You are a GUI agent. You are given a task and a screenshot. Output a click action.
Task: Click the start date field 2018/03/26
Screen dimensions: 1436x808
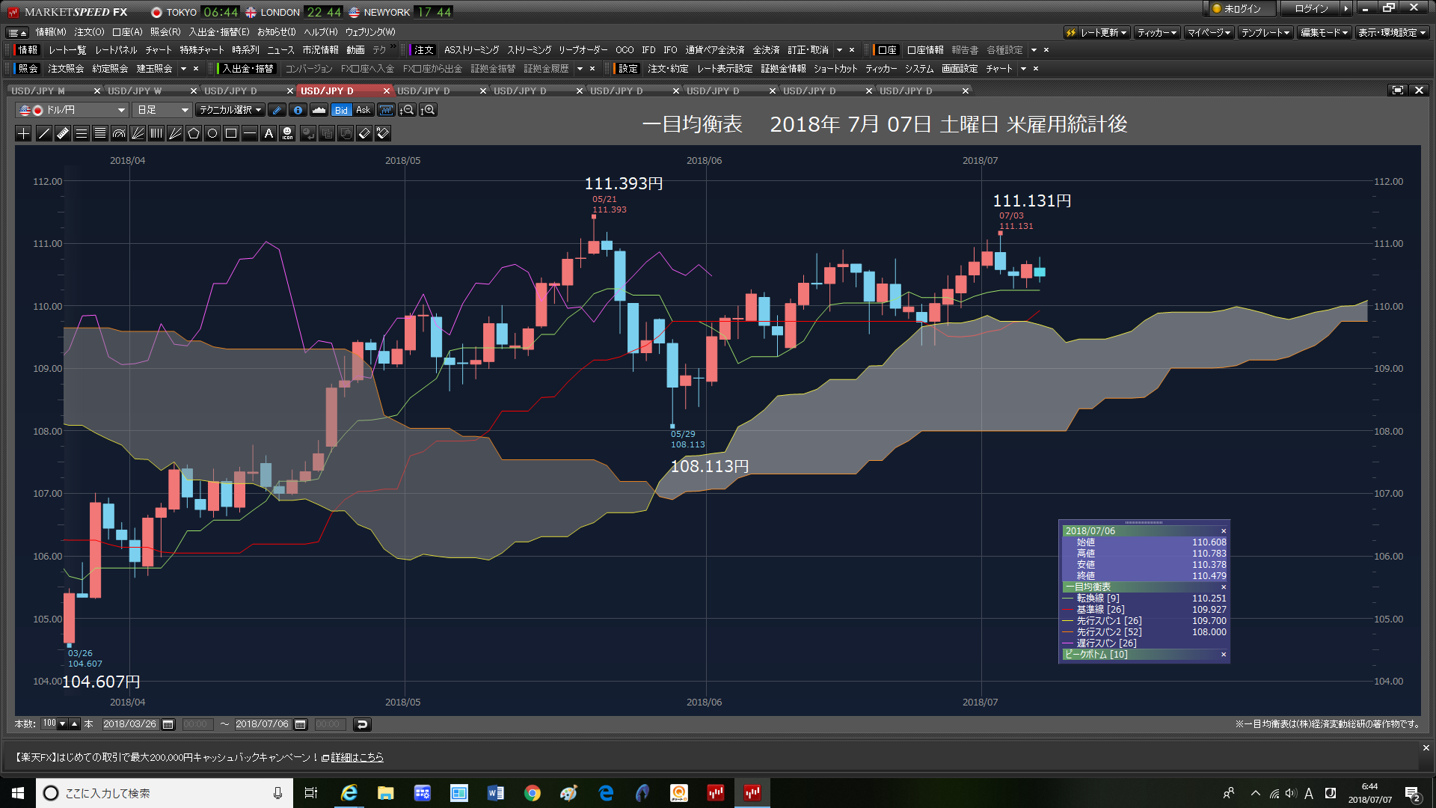coord(130,724)
